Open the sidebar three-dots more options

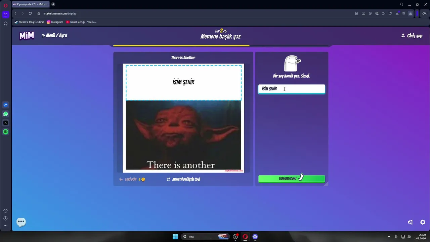[x=5, y=226]
